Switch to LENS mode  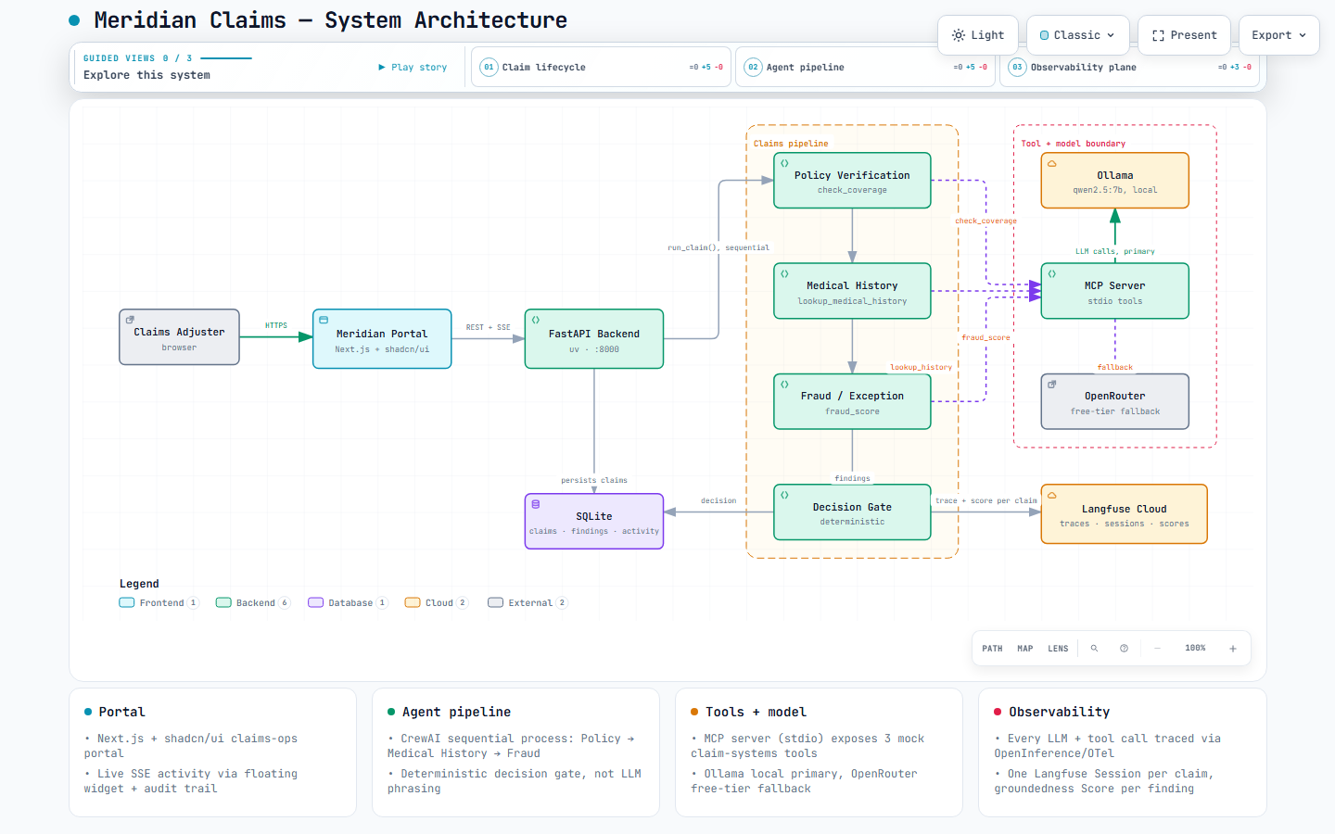click(x=1058, y=649)
